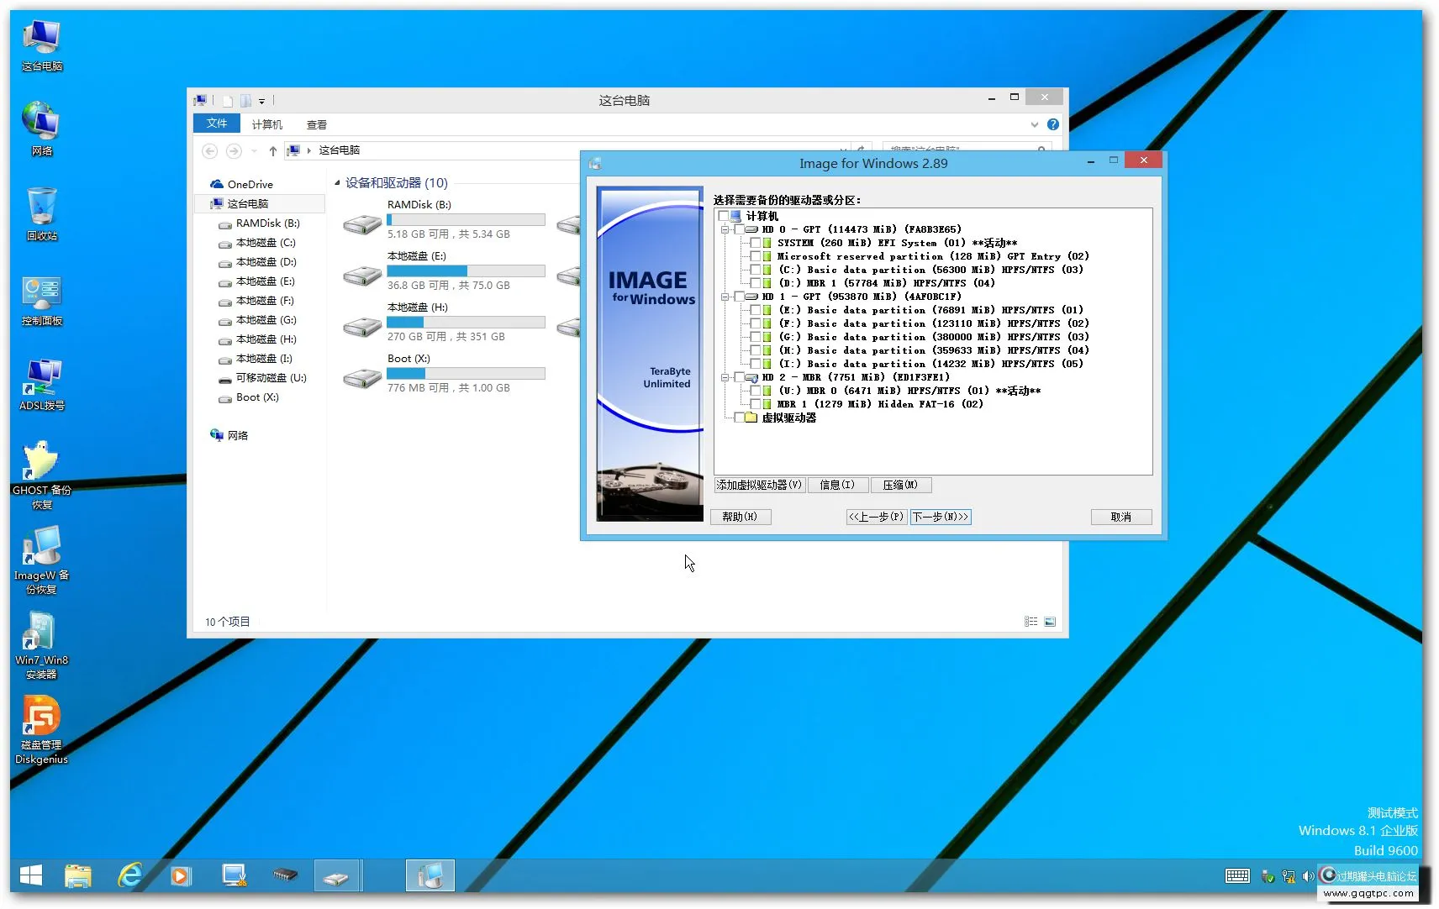Collapse the HD 0 - GPT tree node
The width and height of the screenshot is (1439, 909).
pyautogui.click(x=725, y=229)
